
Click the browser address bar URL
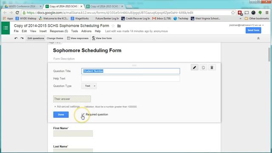coord(110,13)
